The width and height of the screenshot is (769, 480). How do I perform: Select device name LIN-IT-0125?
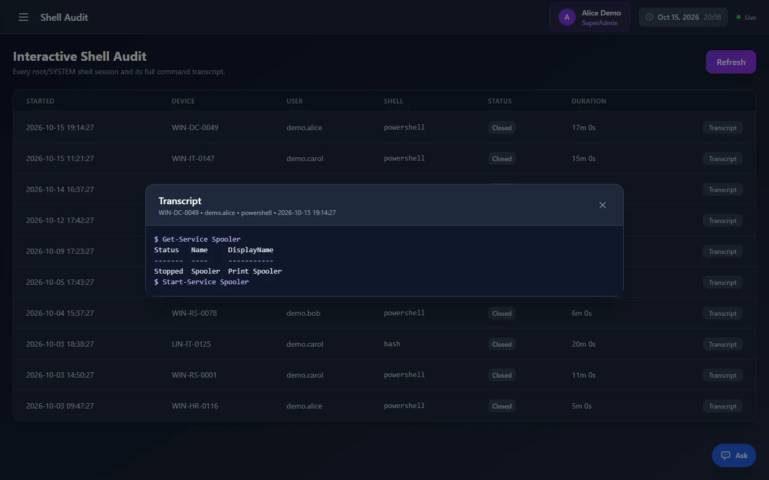(x=191, y=344)
